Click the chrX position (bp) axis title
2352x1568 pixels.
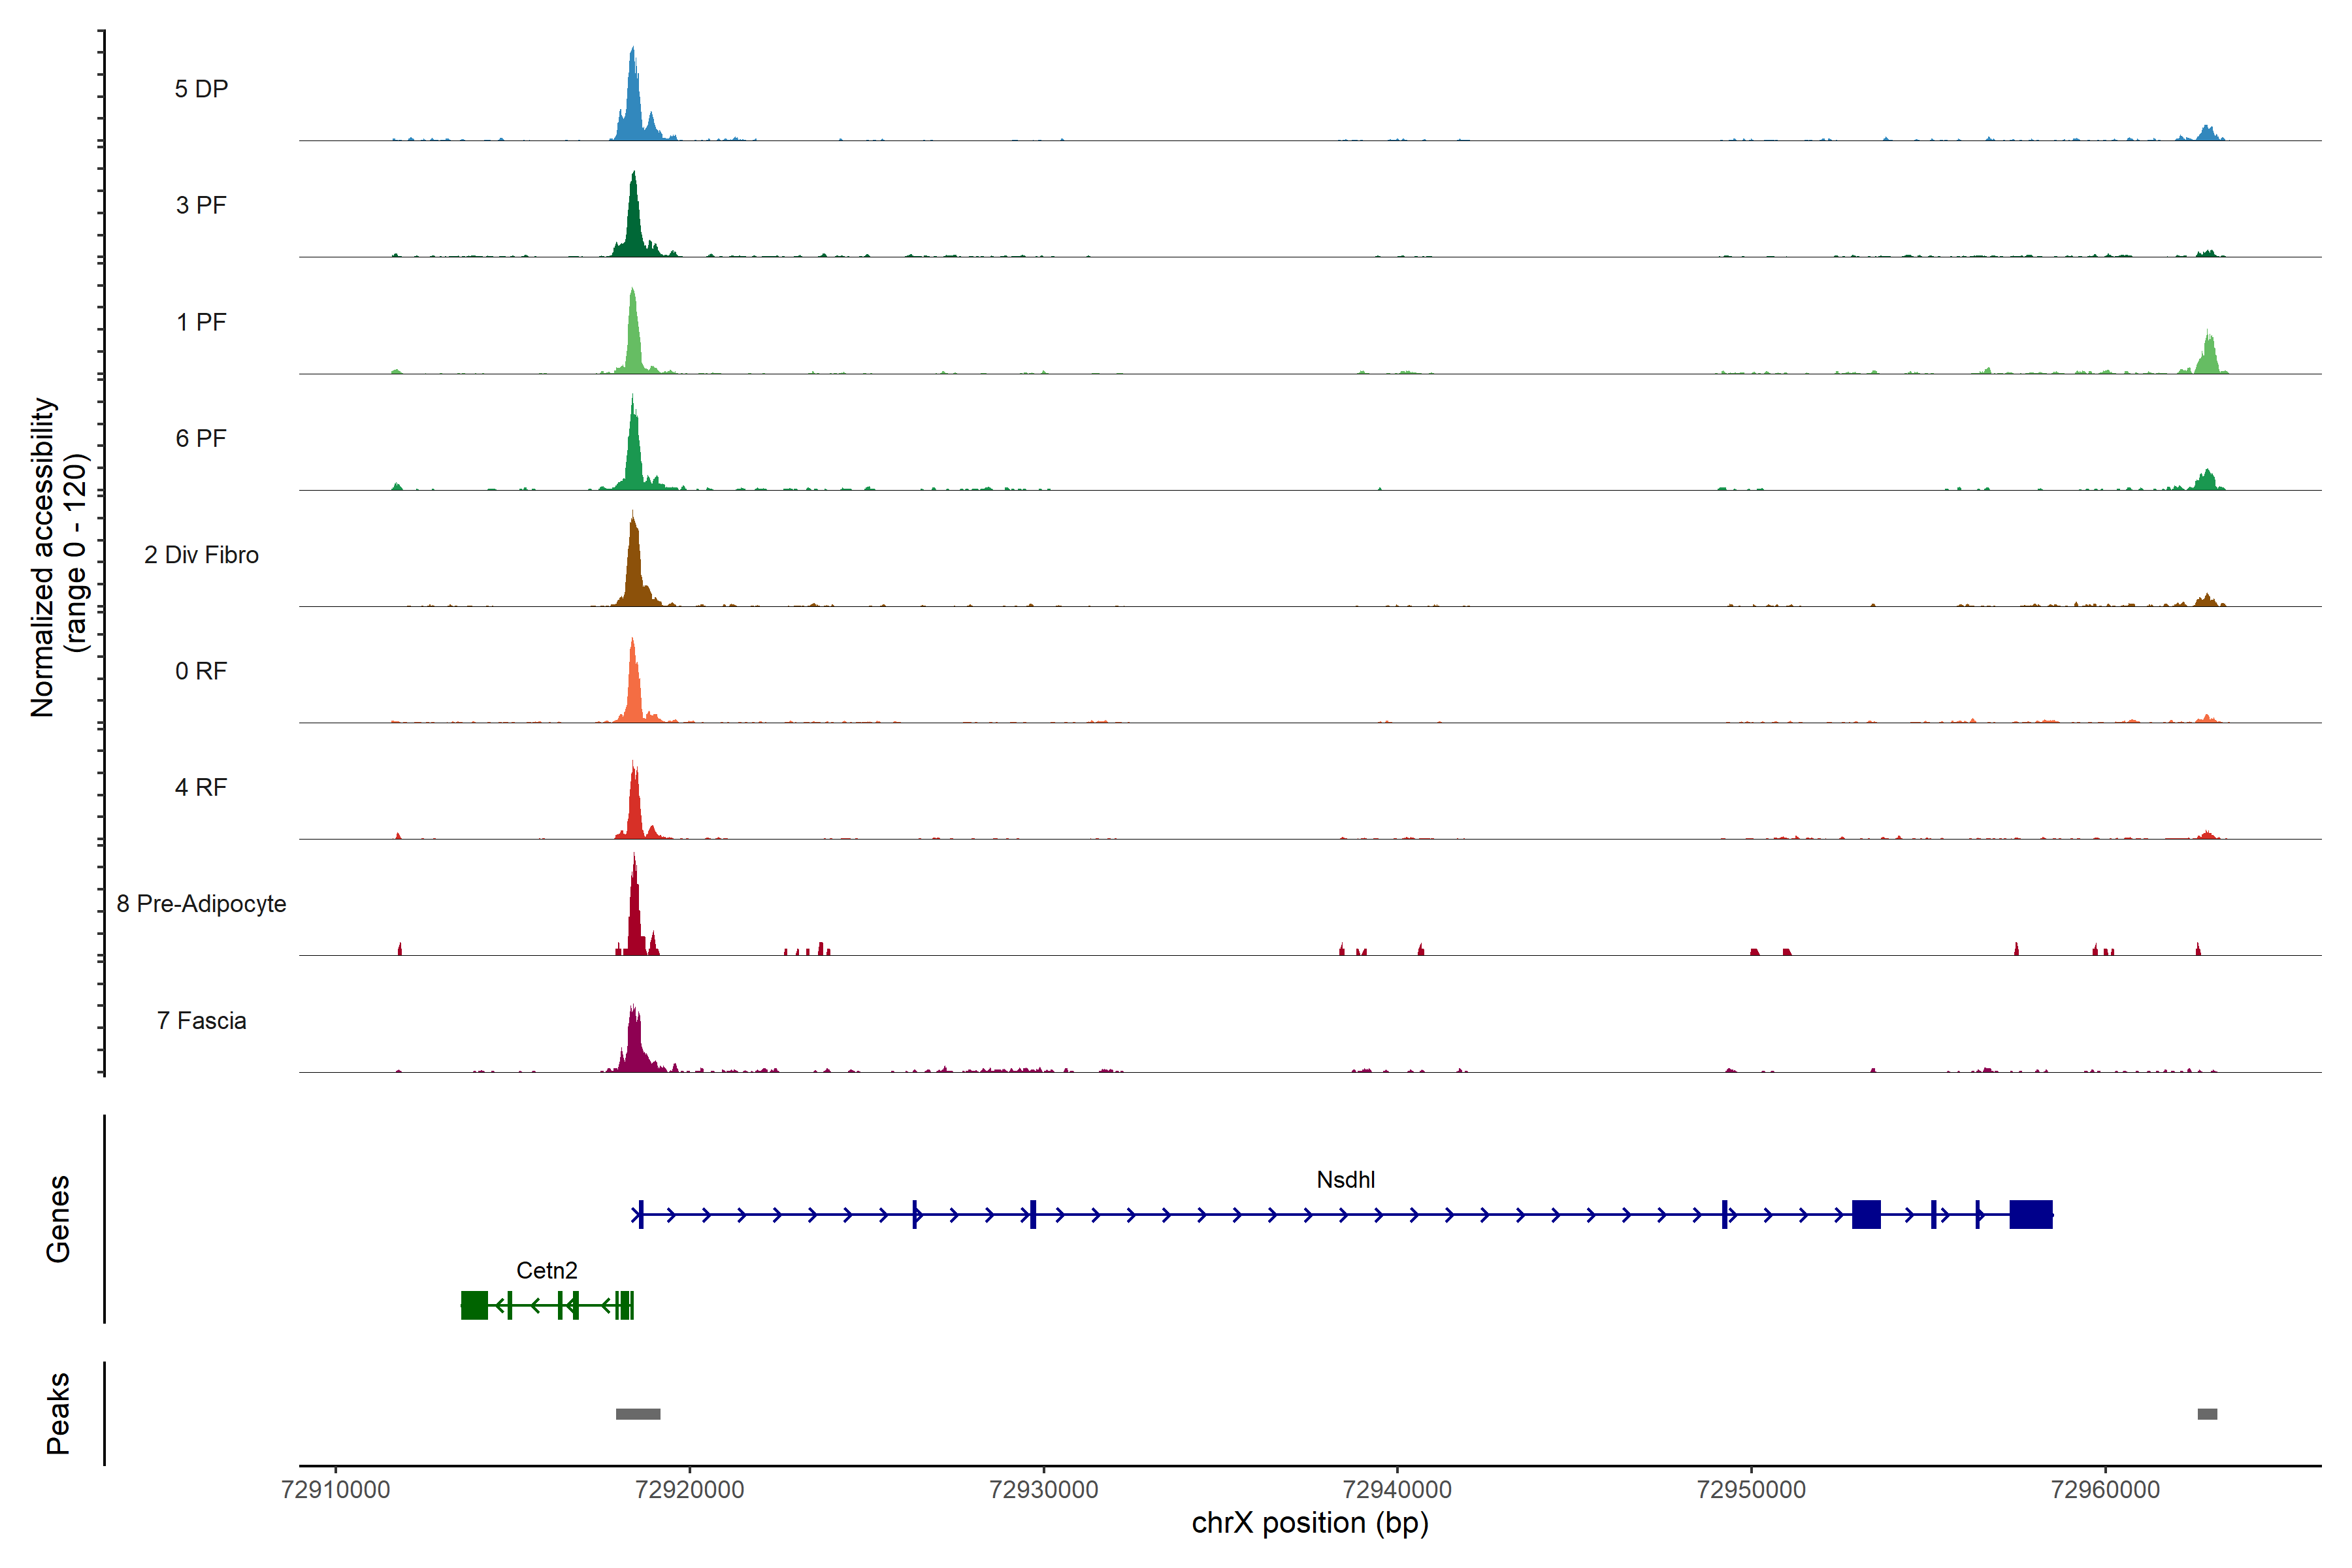tap(1309, 1523)
